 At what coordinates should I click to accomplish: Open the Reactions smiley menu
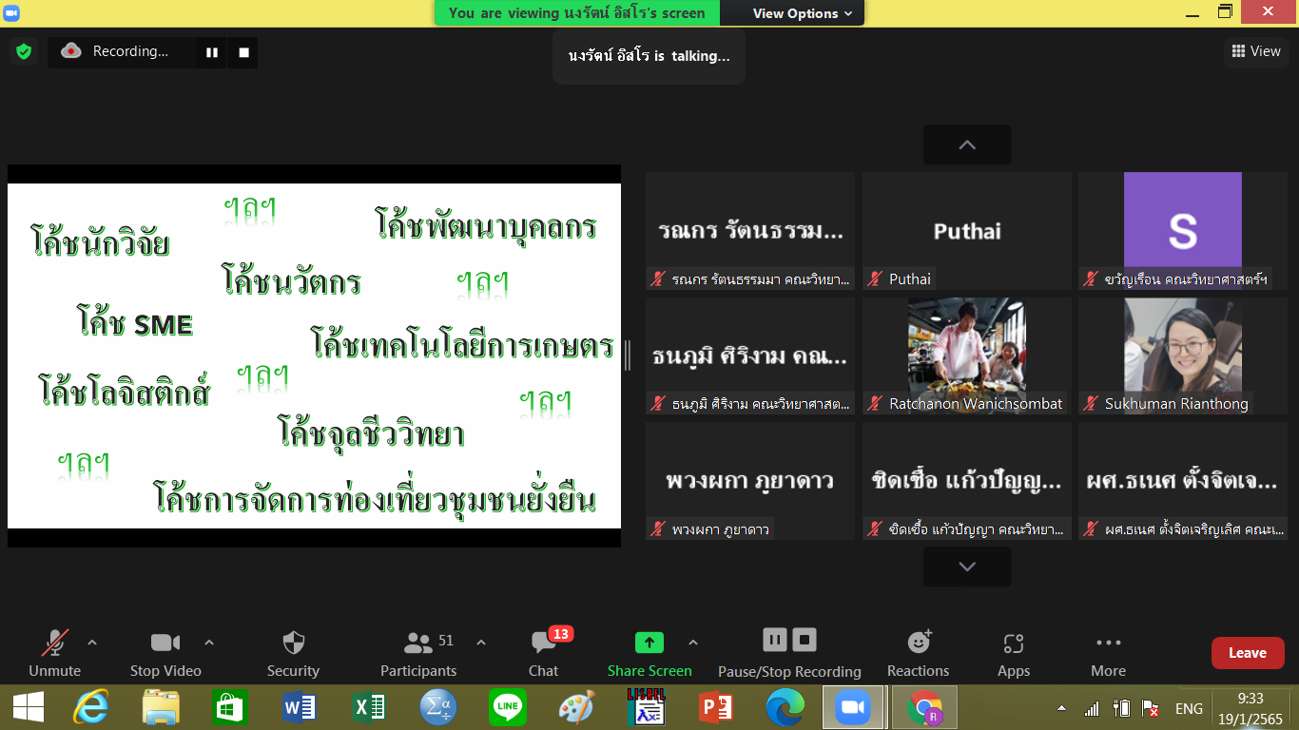(919, 654)
